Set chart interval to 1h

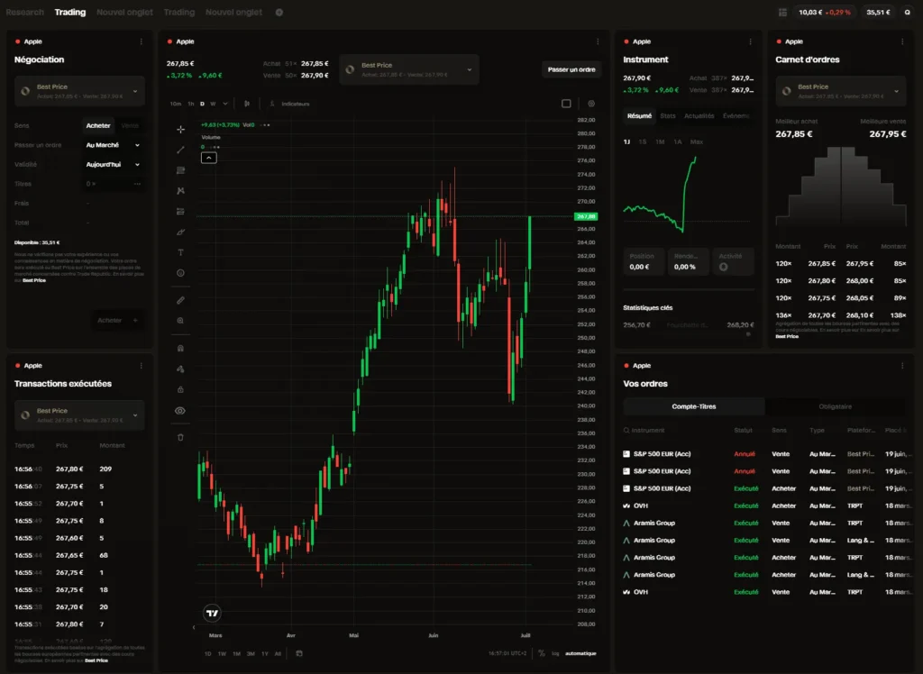pyautogui.click(x=191, y=104)
